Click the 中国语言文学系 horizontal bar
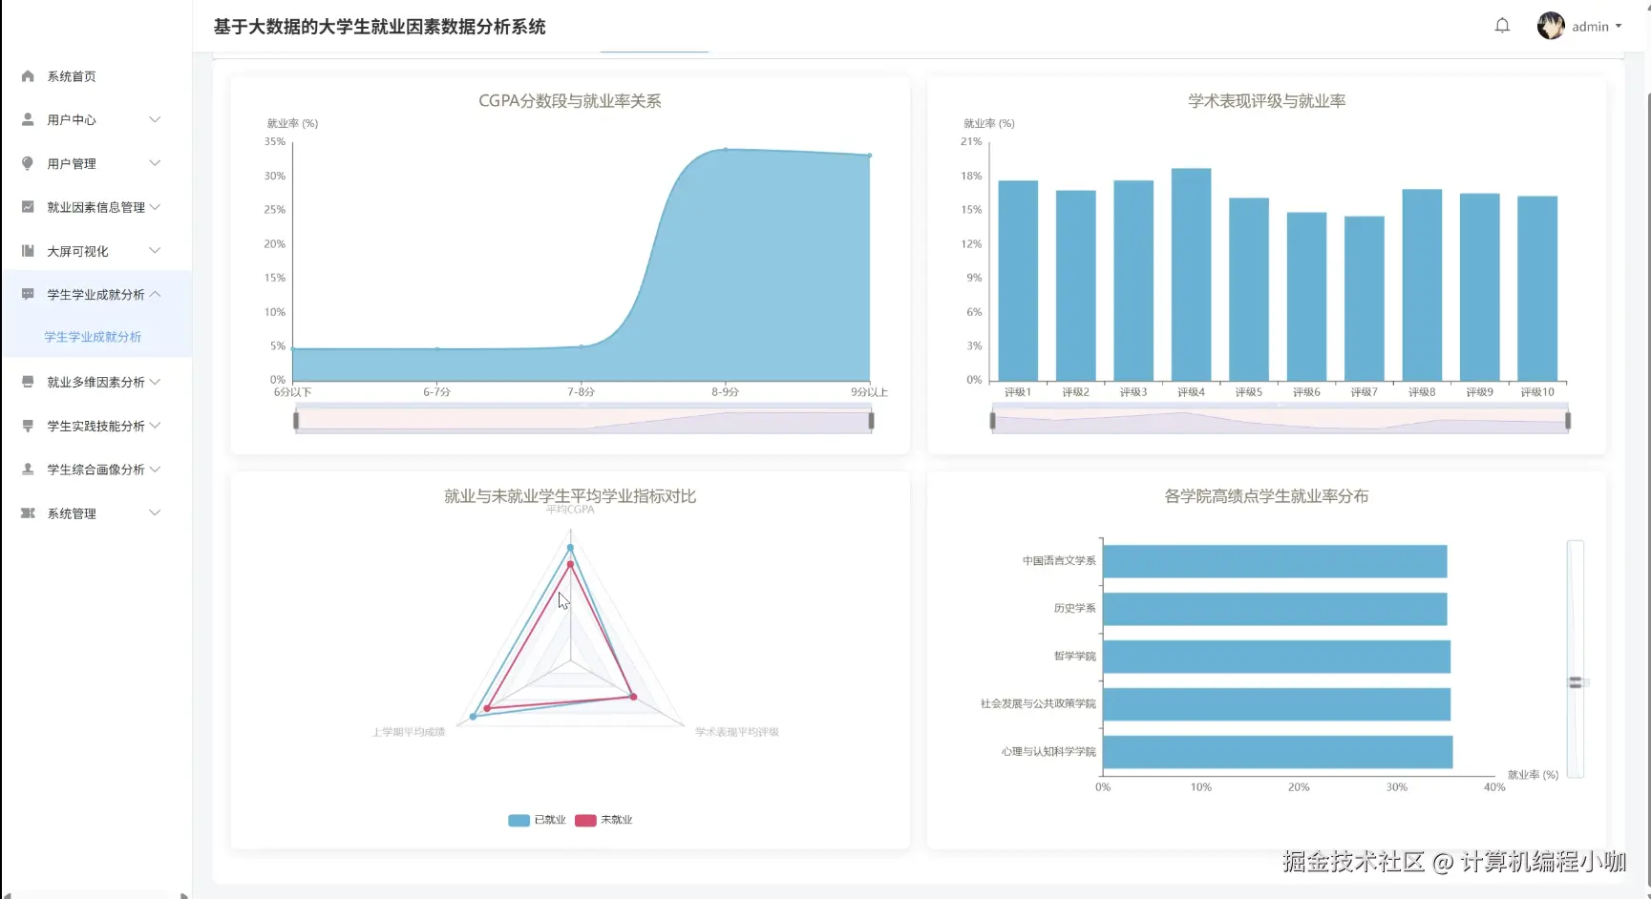The width and height of the screenshot is (1651, 899). click(1275, 561)
